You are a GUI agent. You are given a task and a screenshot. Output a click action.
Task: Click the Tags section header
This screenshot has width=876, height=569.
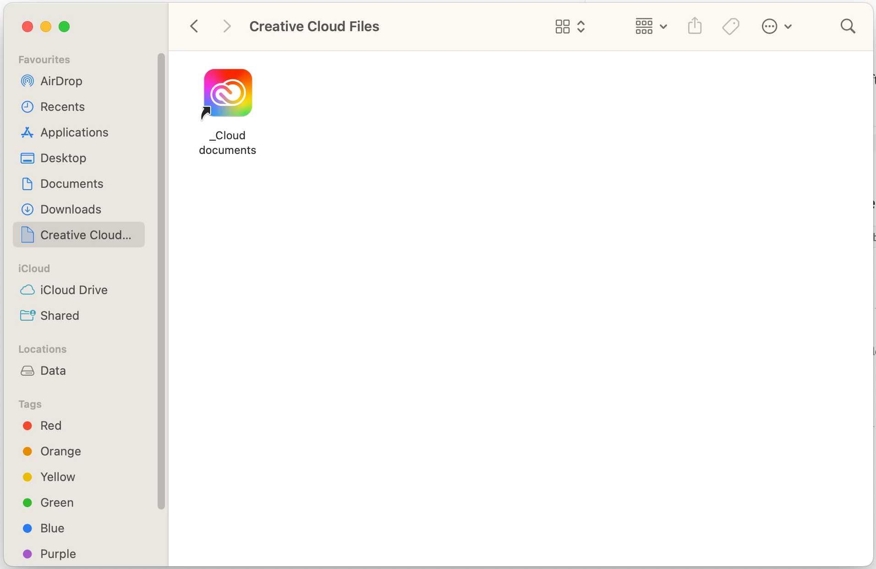(30, 404)
